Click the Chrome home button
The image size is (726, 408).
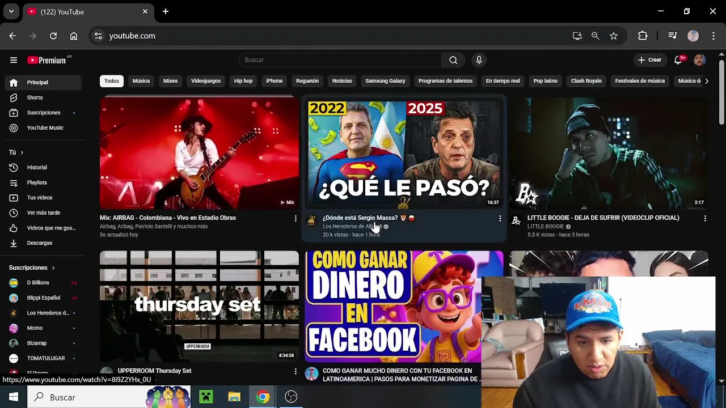pos(74,36)
